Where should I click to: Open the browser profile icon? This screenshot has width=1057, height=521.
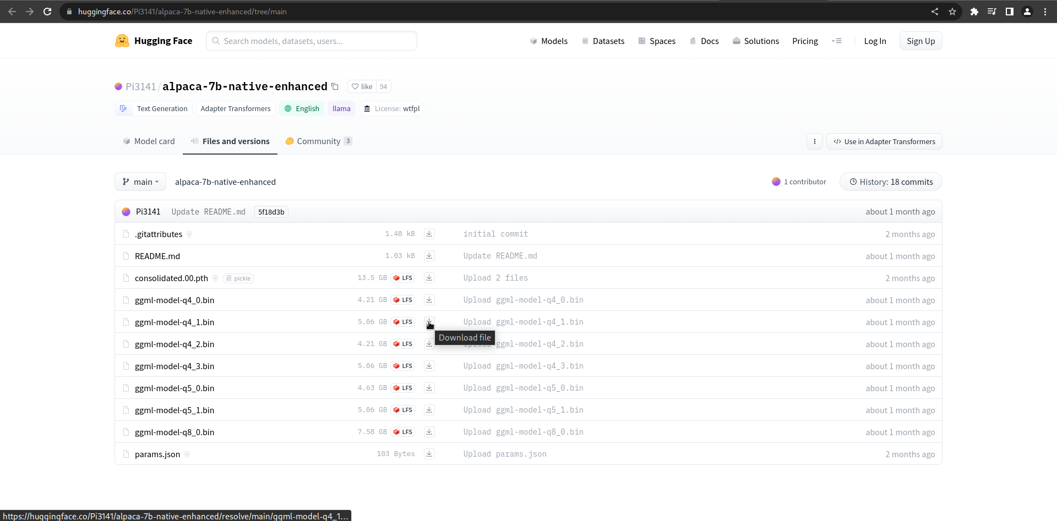pyautogui.click(x=1027, y=12)
